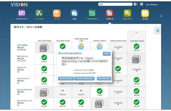The width and height of the screenshot is (171, 111).
Task: Click No potential cell for Spectra Physics Software Manual
Action: (x=118, y=103)
